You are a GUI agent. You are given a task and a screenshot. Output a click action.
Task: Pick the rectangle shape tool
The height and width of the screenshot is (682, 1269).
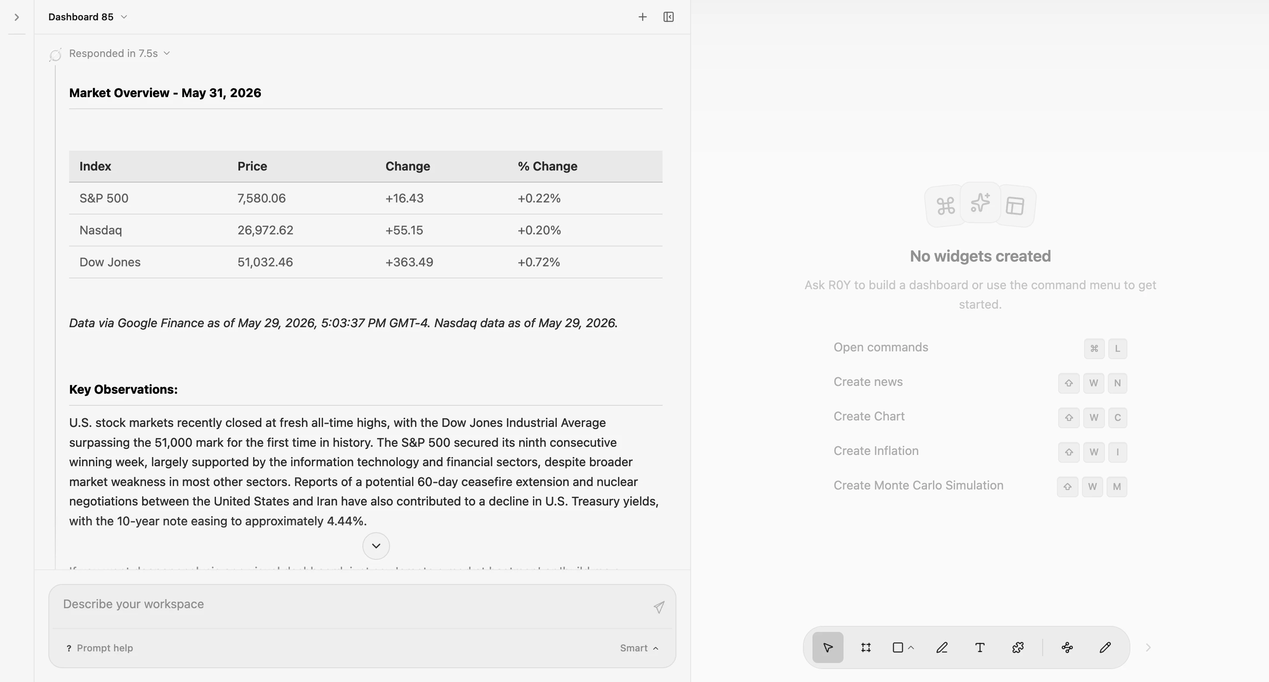pos(898,647)
